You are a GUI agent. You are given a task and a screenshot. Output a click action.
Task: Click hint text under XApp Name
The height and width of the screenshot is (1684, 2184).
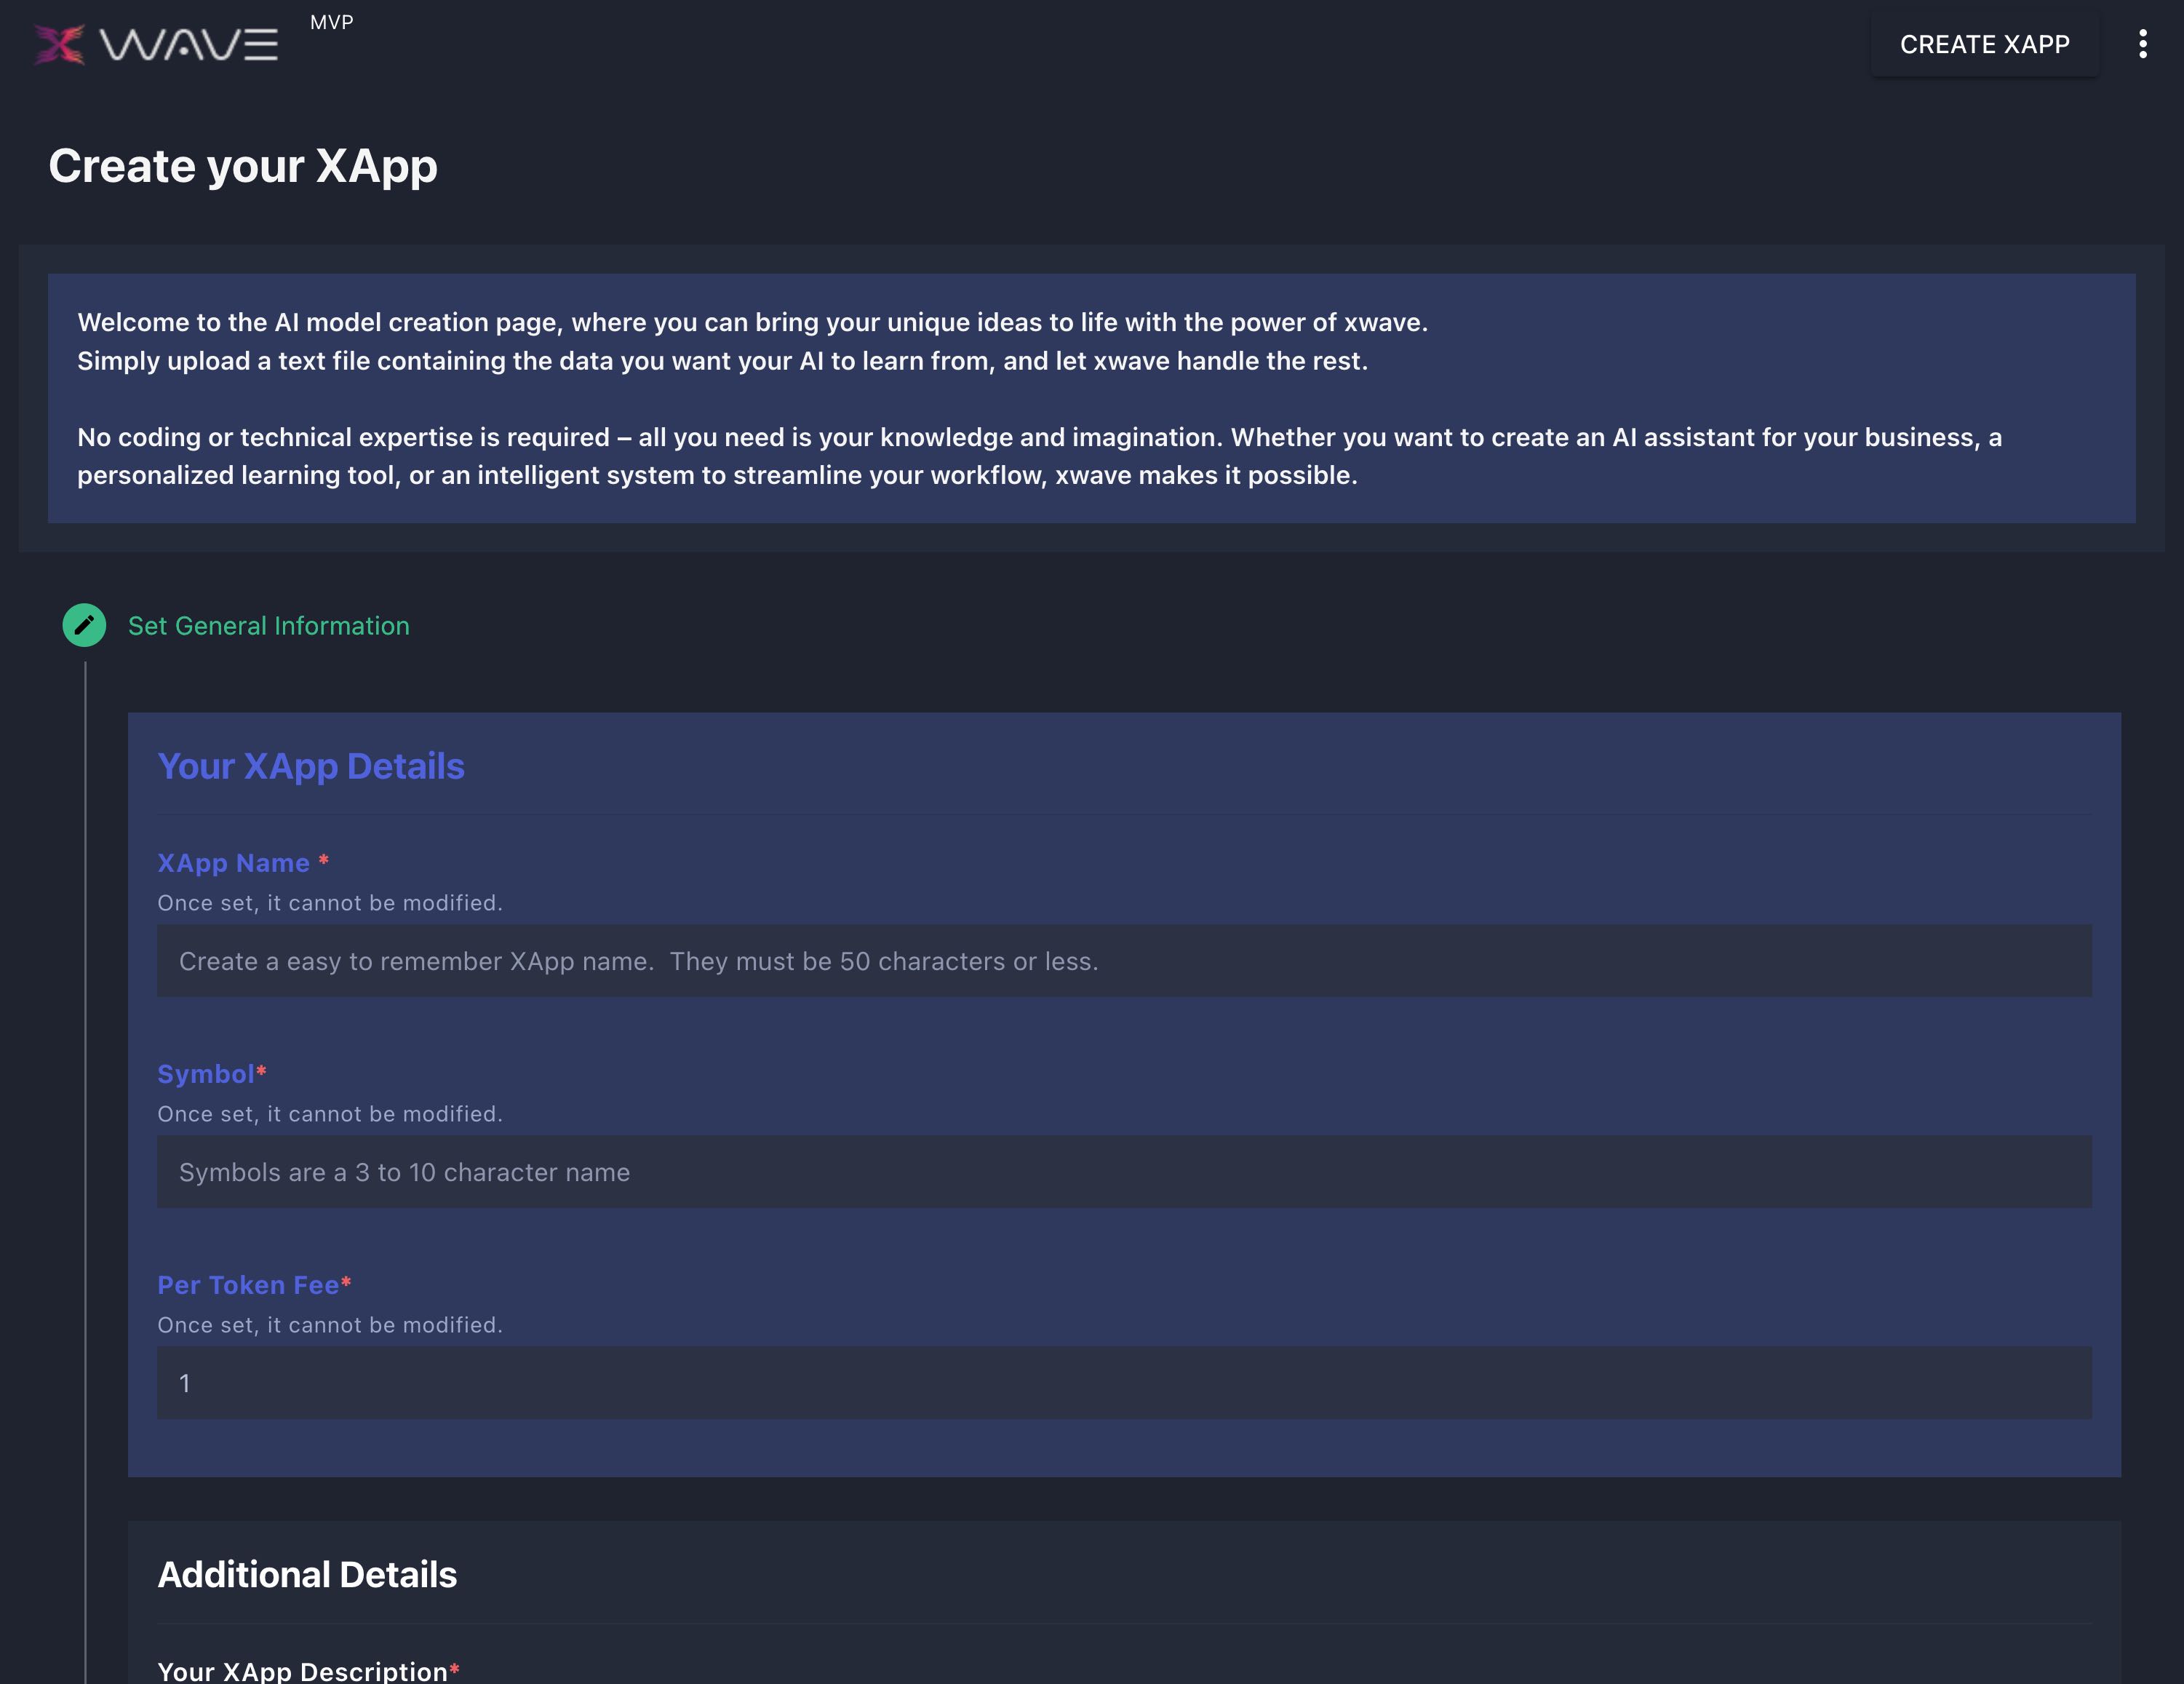(330, 902)
